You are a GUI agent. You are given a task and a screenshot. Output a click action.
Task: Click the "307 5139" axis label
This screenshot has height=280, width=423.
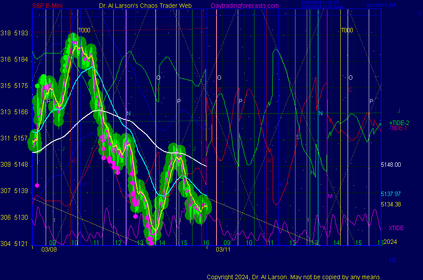click(x=14, y=191)
